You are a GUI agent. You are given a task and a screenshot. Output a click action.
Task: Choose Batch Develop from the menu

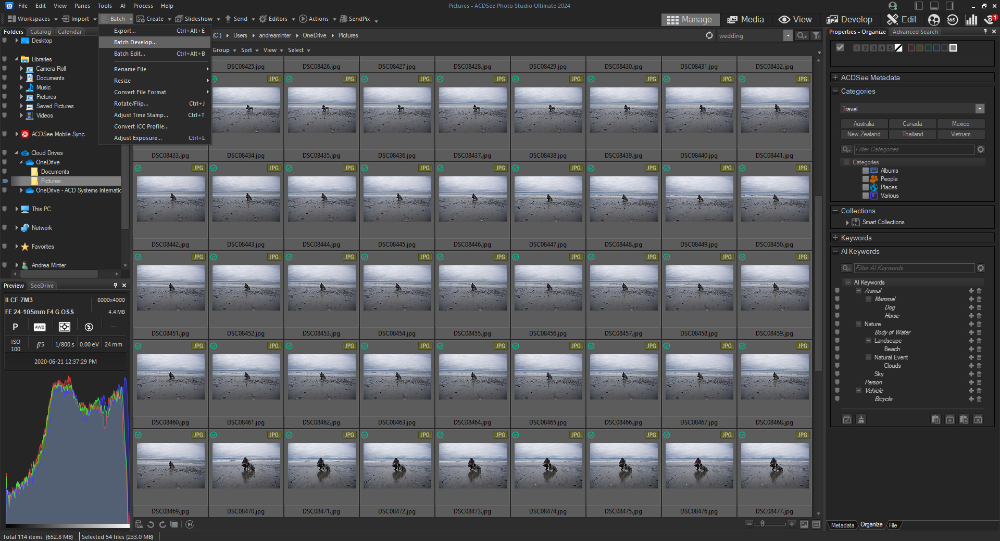[x=135, y=42]
